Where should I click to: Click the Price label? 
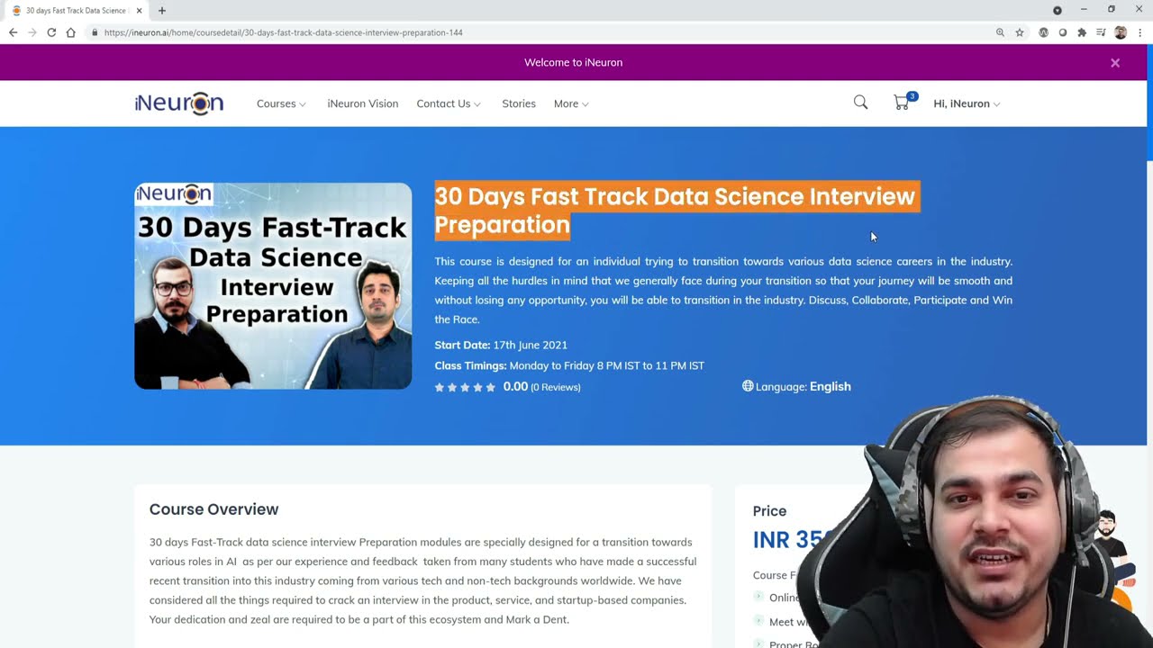point(769,511)
